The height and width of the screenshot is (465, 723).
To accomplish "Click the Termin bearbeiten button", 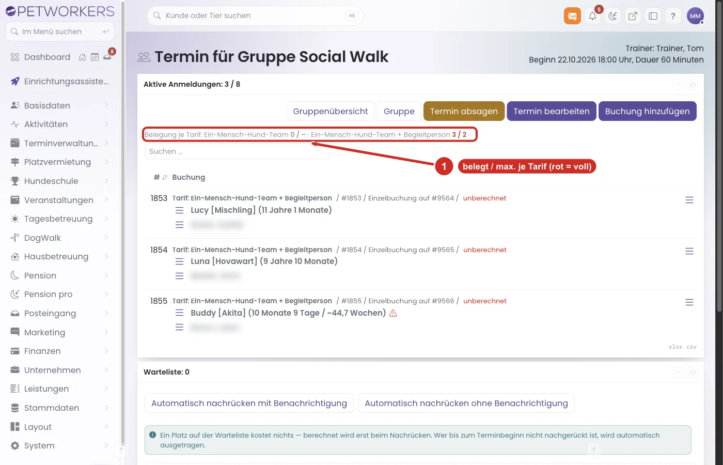I will [x=552, y=111].
